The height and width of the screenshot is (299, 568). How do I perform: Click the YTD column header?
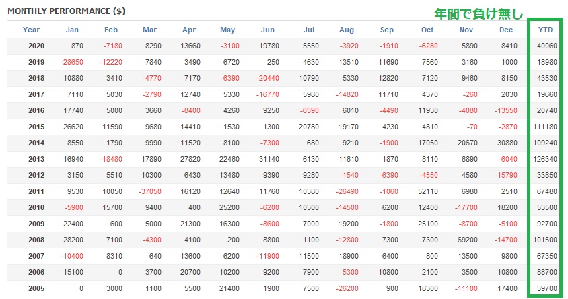pyautogui.click(x=545, y=30)
